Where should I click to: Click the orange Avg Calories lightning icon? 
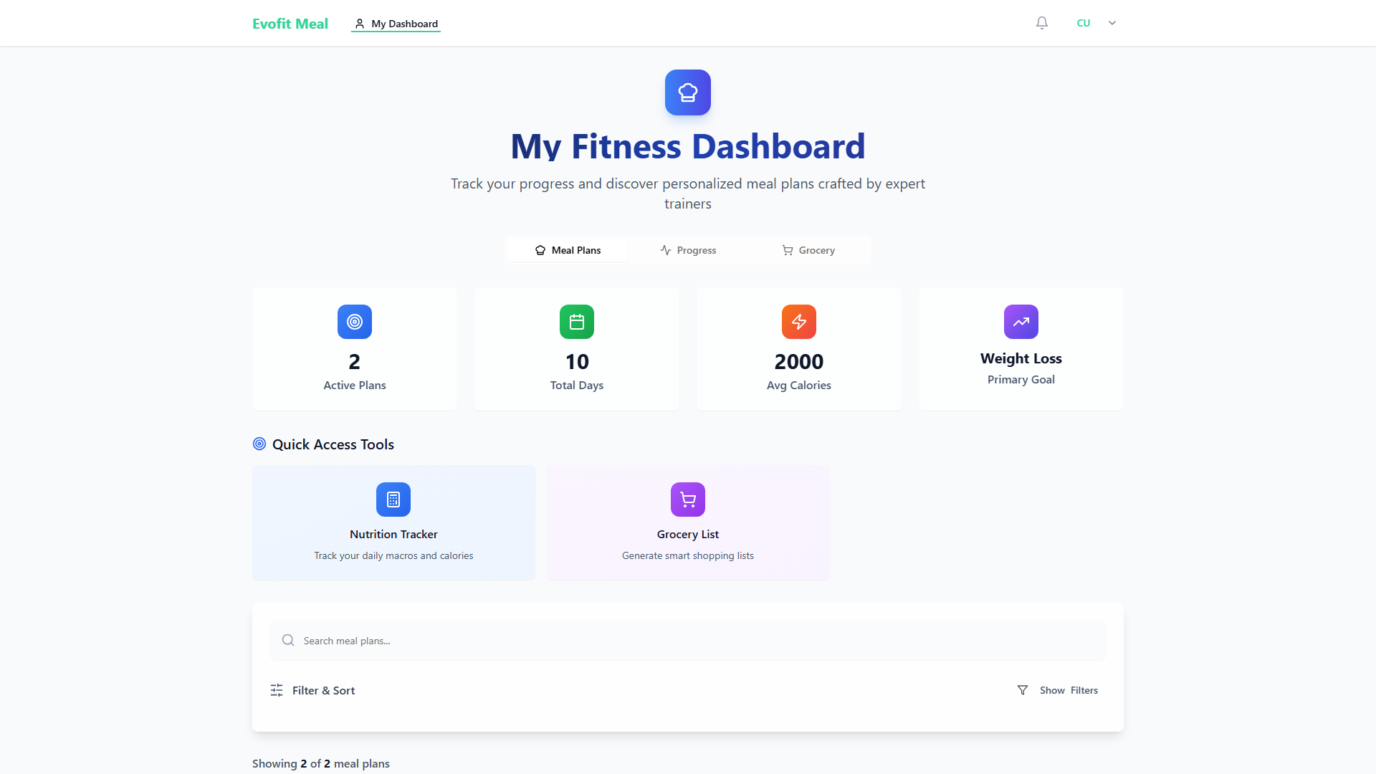click(799, 322)
